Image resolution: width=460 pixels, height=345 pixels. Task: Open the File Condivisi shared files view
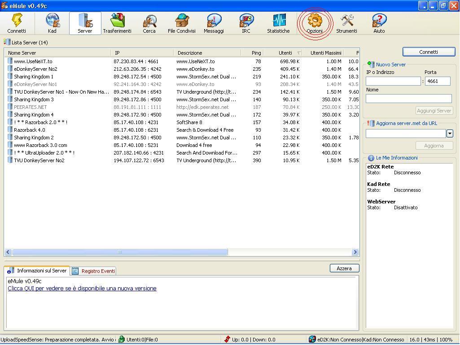182,23
